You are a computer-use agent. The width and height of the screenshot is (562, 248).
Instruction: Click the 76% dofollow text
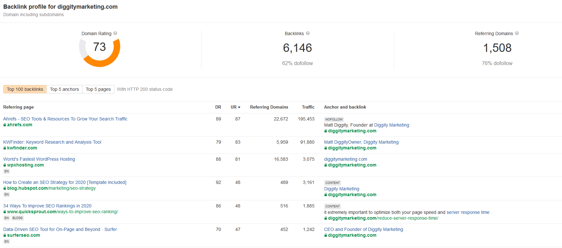click(x=497, y=63)
